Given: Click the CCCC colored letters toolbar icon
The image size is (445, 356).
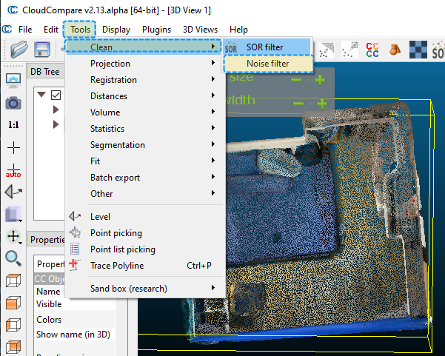Looking at the screenshot, I should pyautogui.click(x=373, y=50).
